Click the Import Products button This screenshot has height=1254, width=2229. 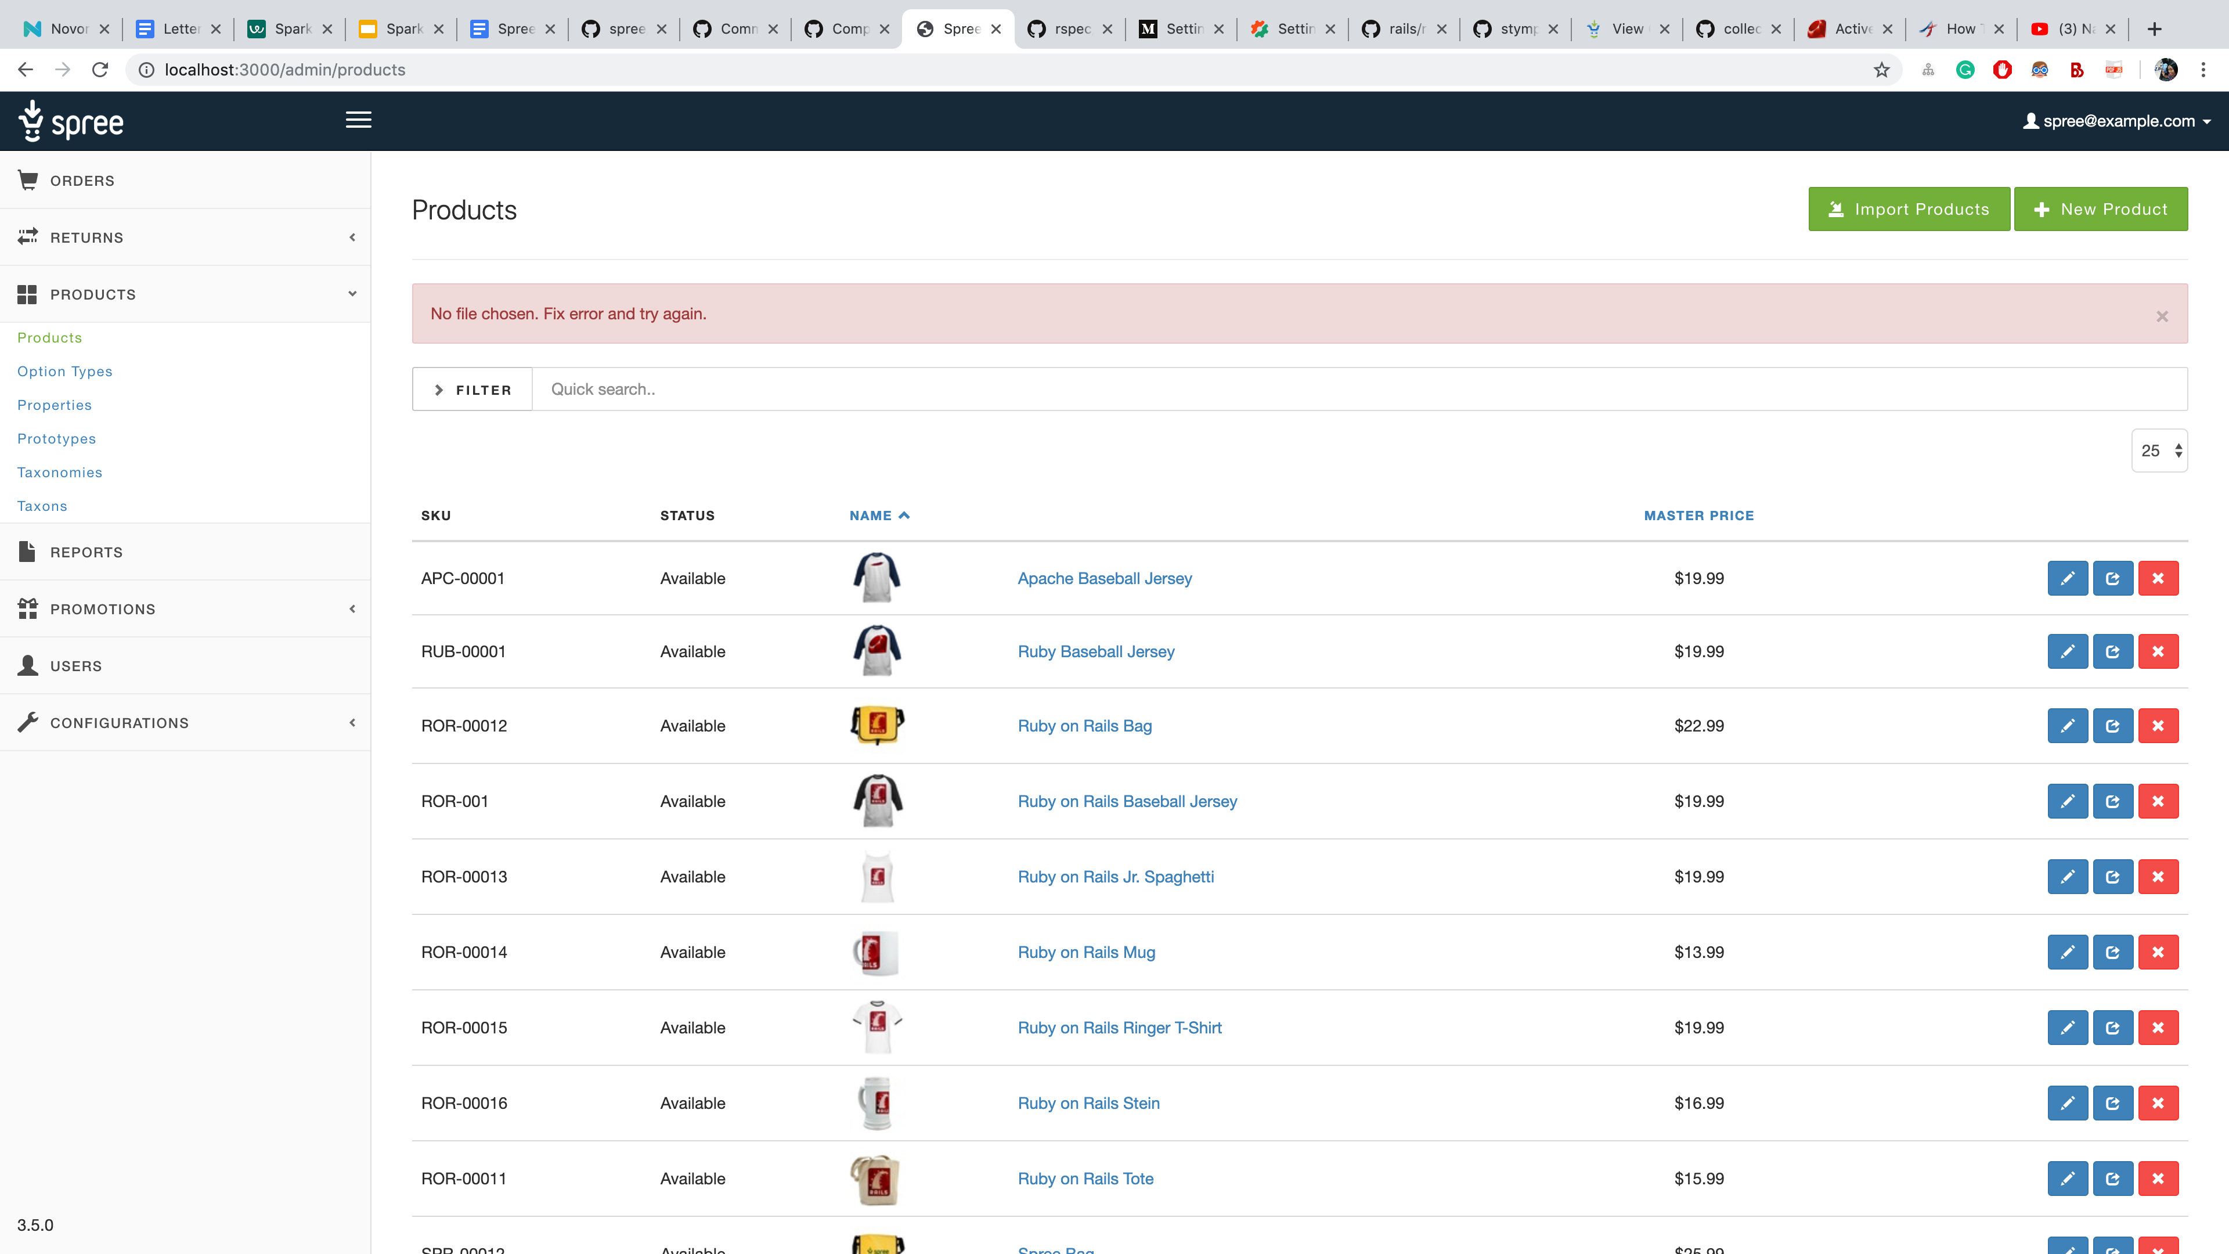coord(1909,210)
